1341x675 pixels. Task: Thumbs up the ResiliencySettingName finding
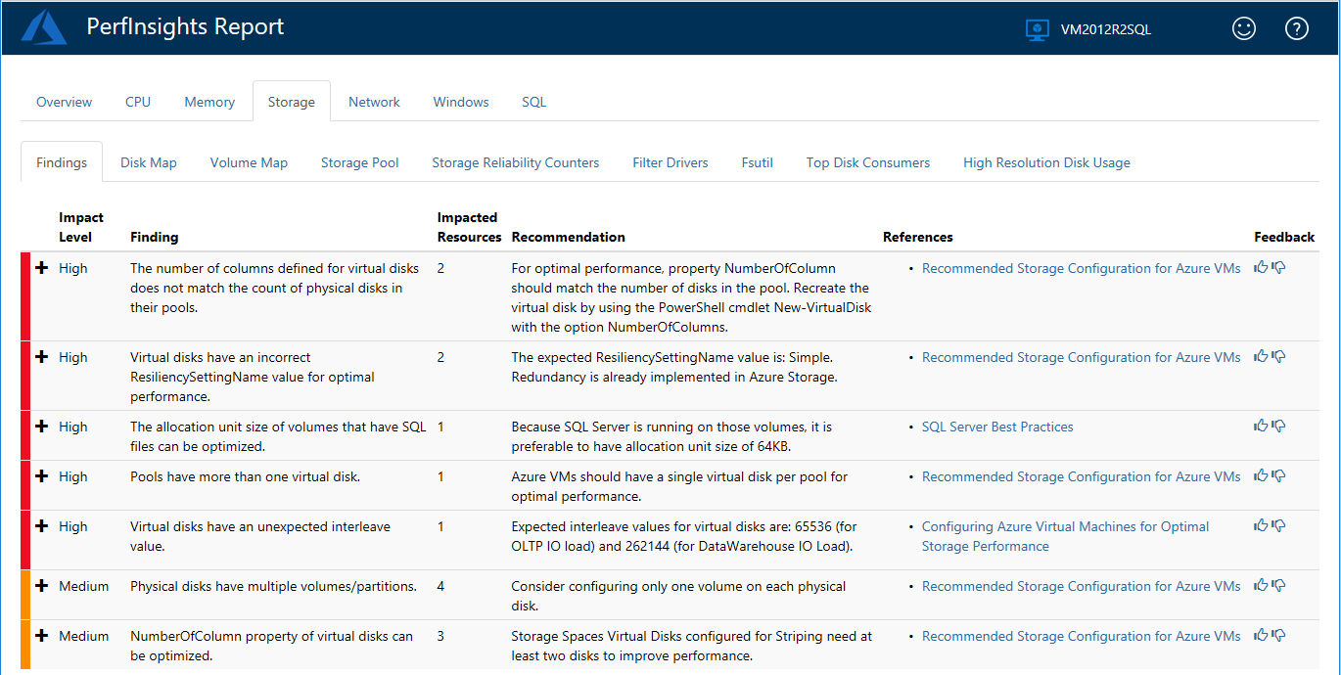coord(1261,356)
